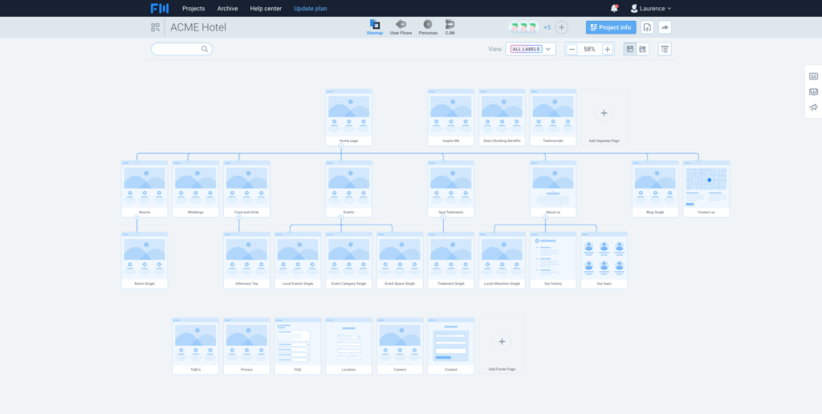Open the project grid switcher icon

[x=155, y=27]
